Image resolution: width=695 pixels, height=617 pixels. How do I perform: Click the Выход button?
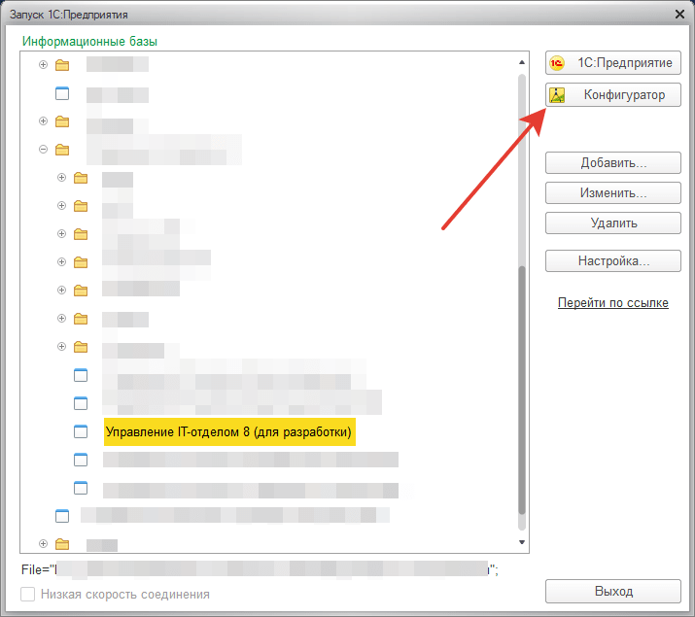click(x=612, y=591)
